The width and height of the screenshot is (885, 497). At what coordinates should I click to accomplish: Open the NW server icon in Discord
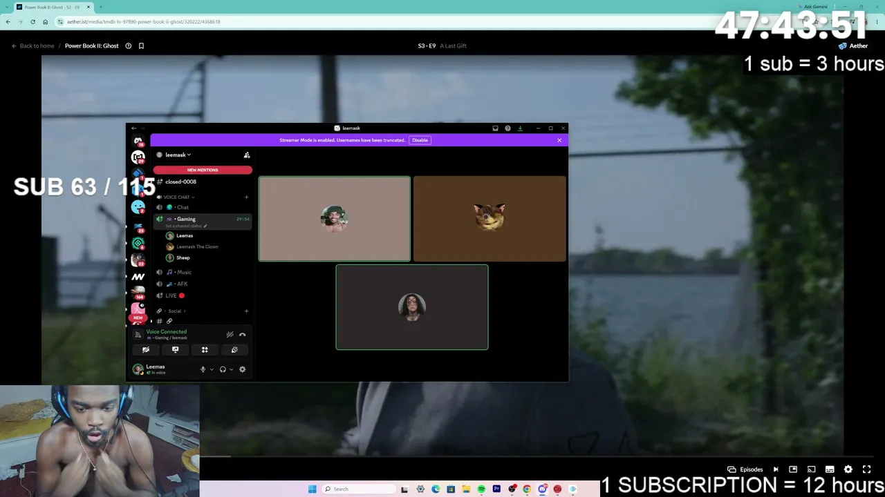[138, 277]
